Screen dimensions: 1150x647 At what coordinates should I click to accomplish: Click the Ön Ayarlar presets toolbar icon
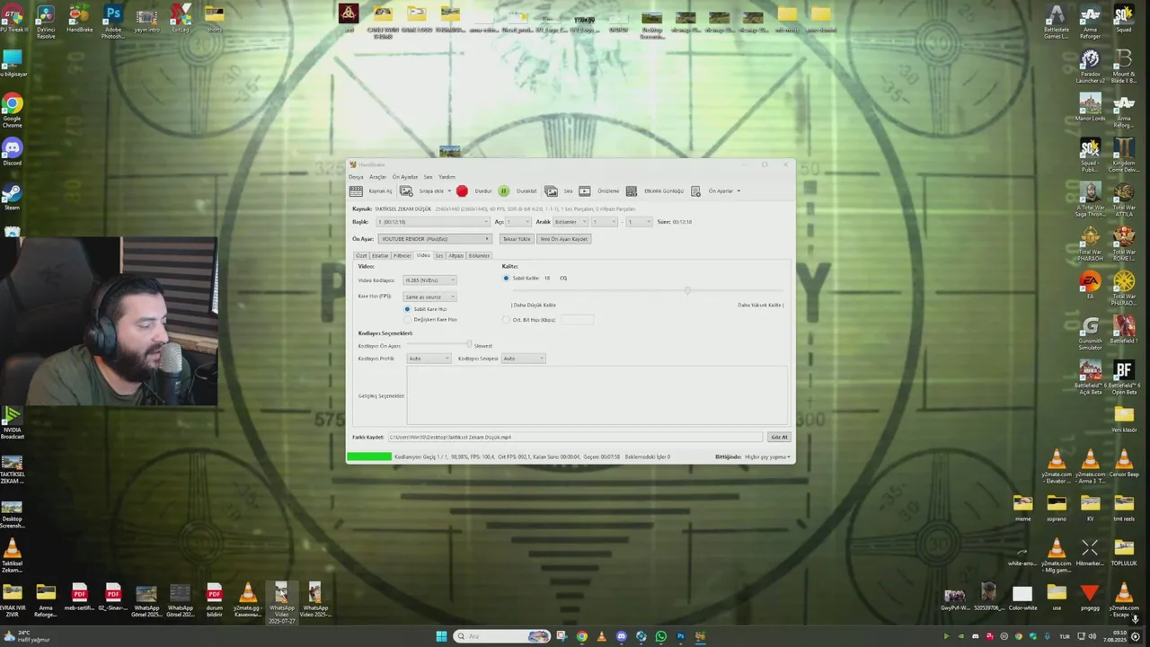click(695, 191)
